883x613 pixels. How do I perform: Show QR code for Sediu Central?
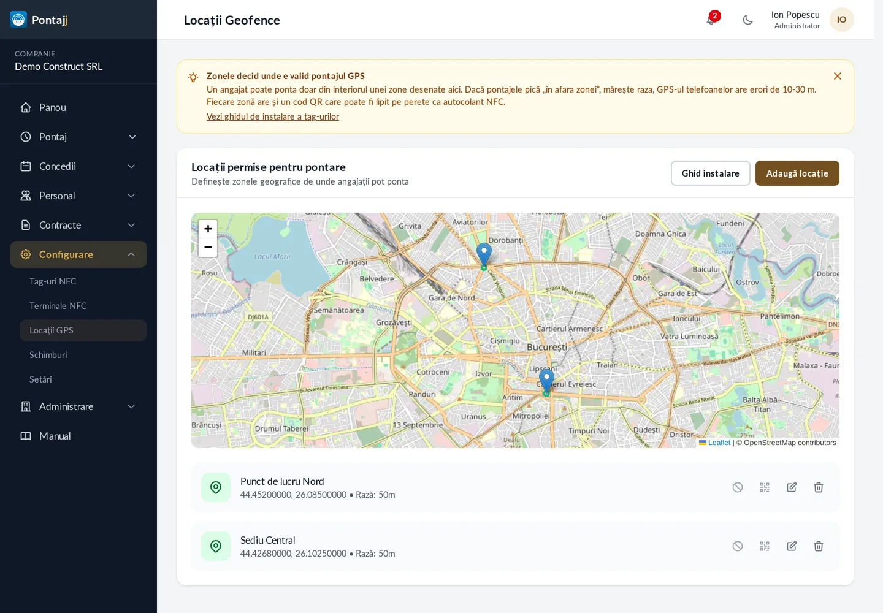(x=765, y=546)
